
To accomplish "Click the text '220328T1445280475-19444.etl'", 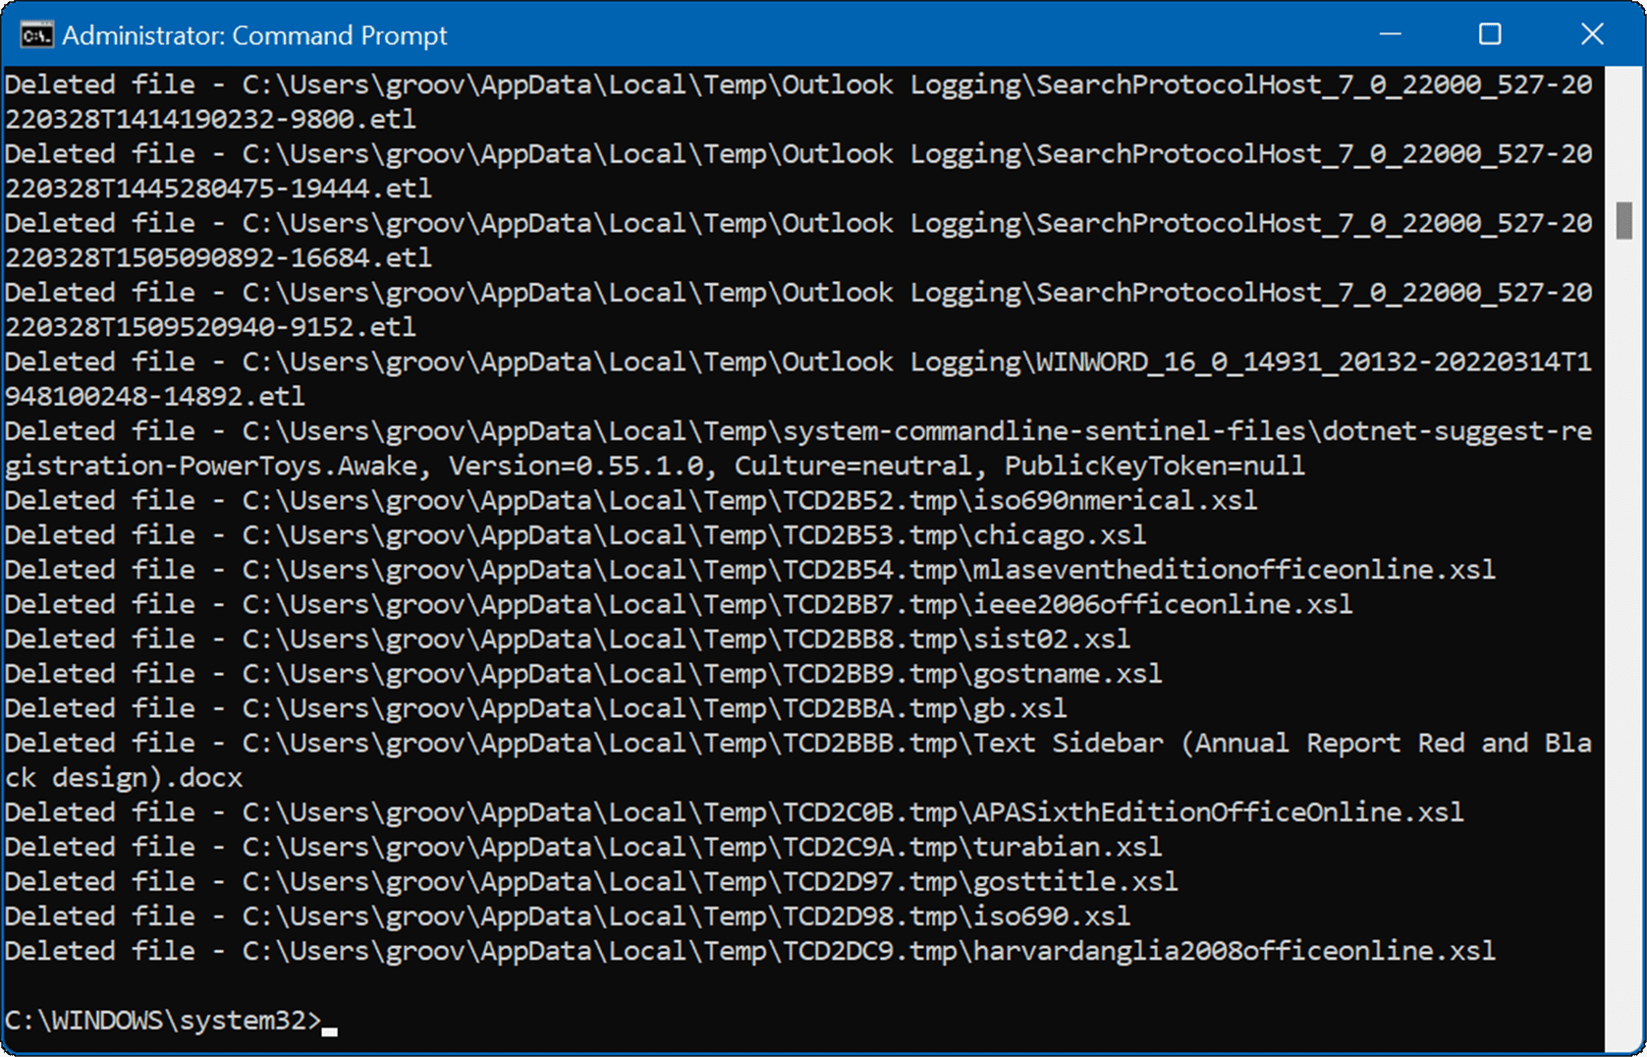I will [x=218, y=189].
